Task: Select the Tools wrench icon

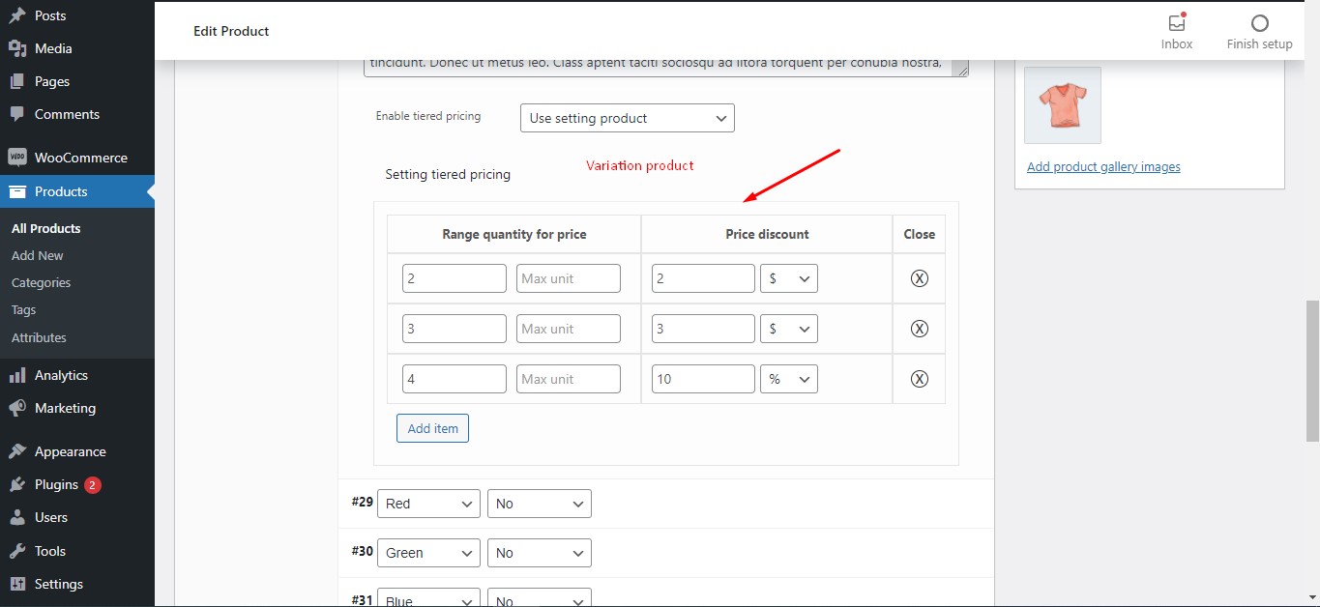Action: (x=16, y=551)
